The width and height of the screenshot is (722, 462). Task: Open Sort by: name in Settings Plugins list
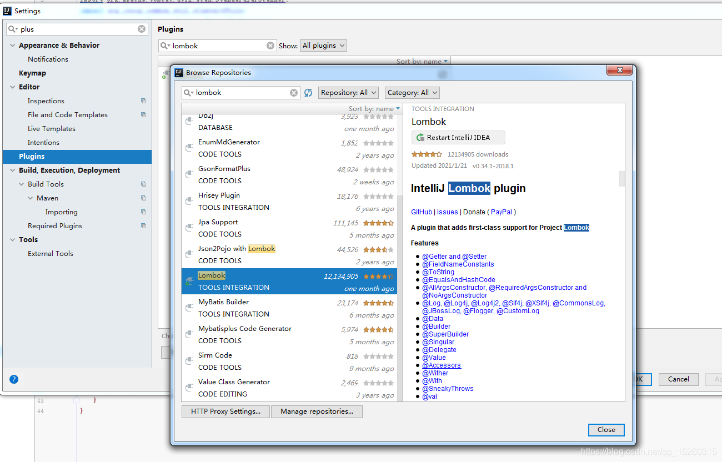tap(422, 62)
